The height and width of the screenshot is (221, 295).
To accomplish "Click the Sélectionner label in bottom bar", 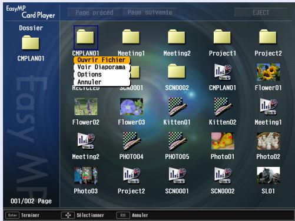I will coord(90,215).
